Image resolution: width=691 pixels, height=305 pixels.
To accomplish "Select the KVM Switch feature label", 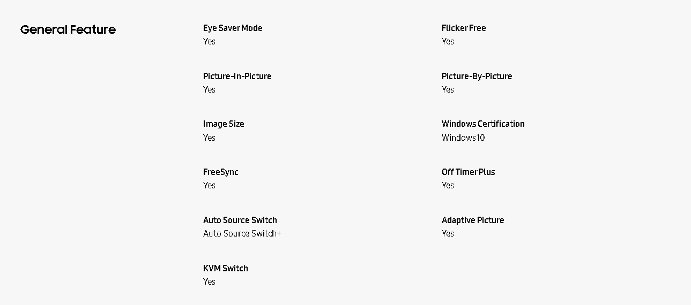I will point(226,268).
